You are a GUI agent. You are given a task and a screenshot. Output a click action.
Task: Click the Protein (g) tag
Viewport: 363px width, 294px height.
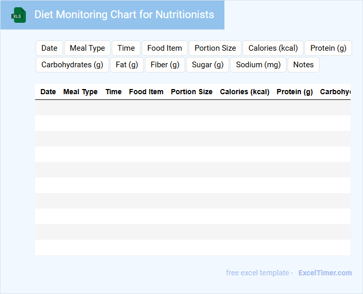(328, 48)
